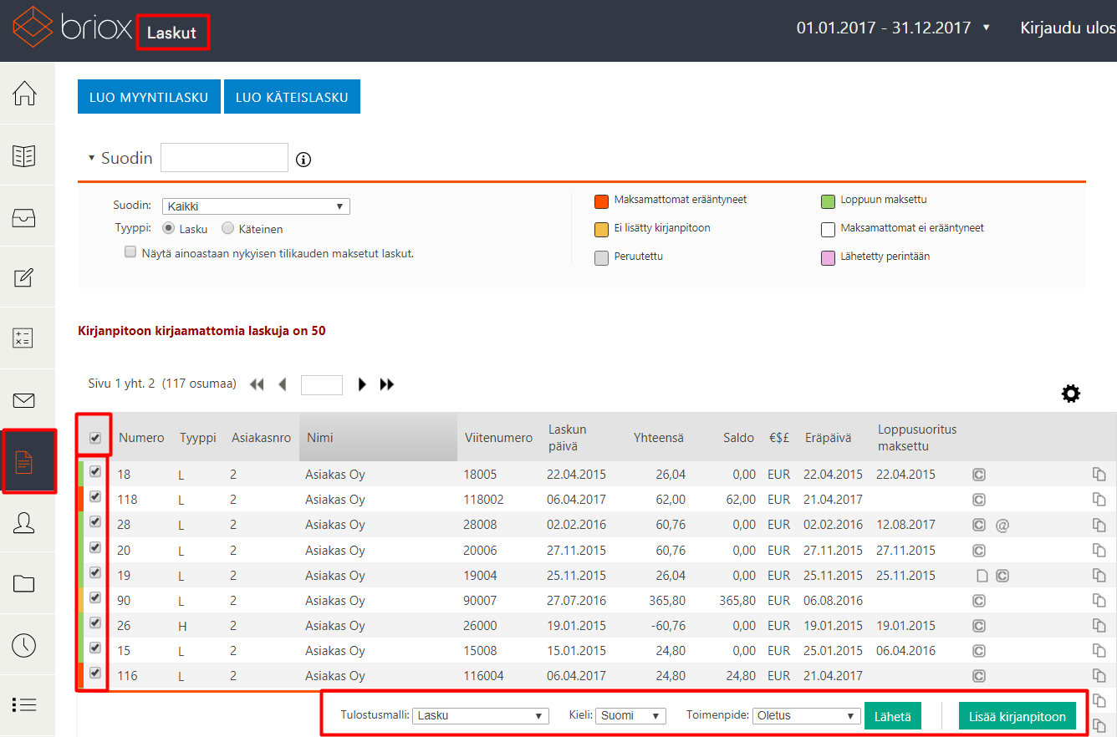Click the Laskut page title
This screenshot has width=1117, height=737.
(171, 33)
